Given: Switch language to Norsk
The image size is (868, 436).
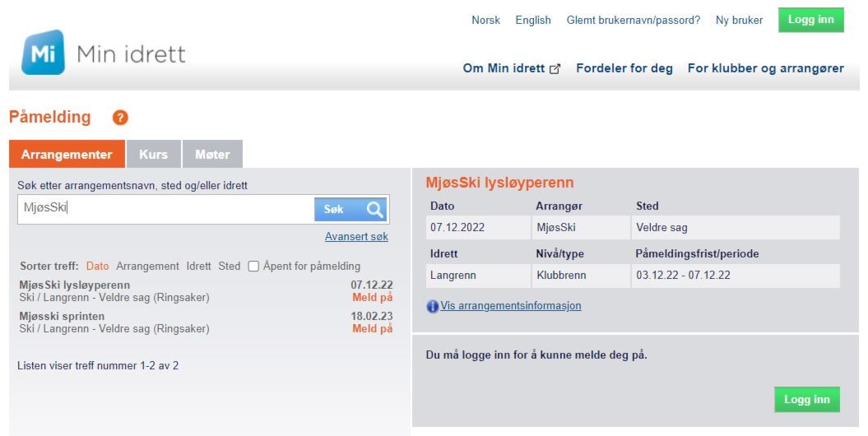Looking at the screenshot, I should pos(485,20).
